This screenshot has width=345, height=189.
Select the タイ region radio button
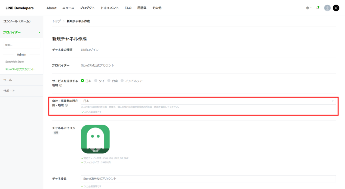tap(96, 81)
